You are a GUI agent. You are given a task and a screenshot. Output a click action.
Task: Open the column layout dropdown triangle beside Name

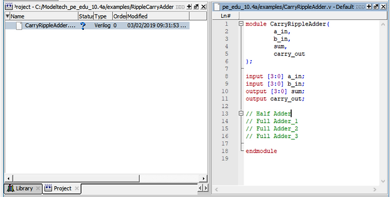click(8, 16)
